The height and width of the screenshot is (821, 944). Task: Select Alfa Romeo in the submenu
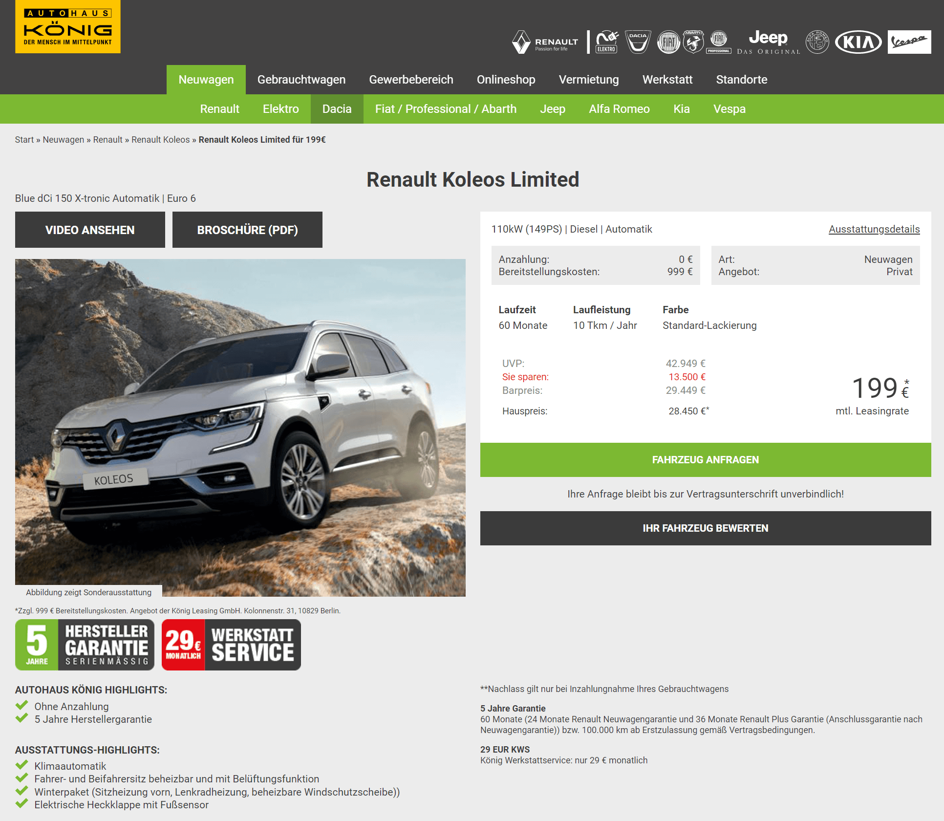coord(620,109)
